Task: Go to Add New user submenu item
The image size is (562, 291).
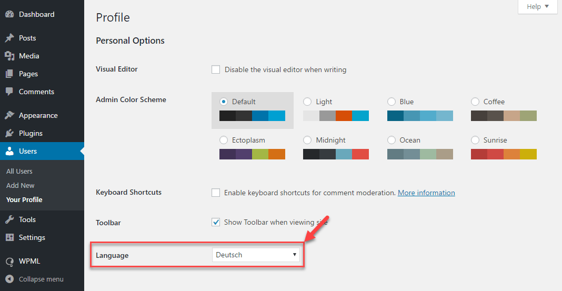Action: [21, 185]
